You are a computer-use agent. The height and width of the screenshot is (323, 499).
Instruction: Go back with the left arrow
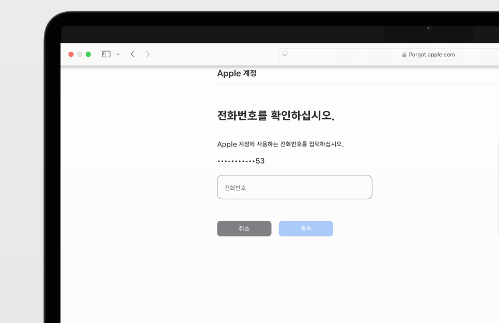click(x=133, y=54)
